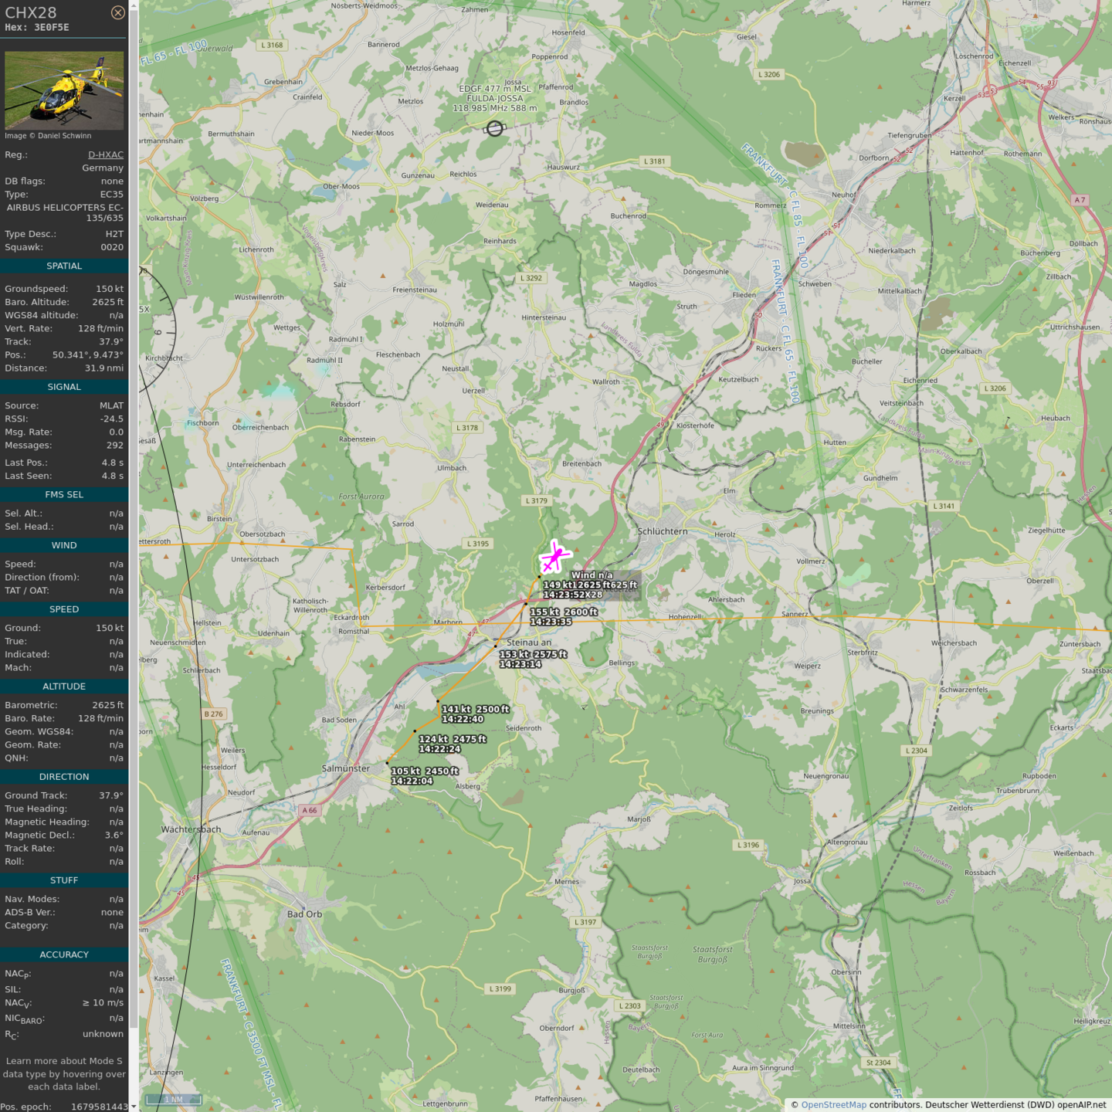The image size is (1112, 1112).
Task: Open the D-HXAC registration link
Action: (106, 154)
